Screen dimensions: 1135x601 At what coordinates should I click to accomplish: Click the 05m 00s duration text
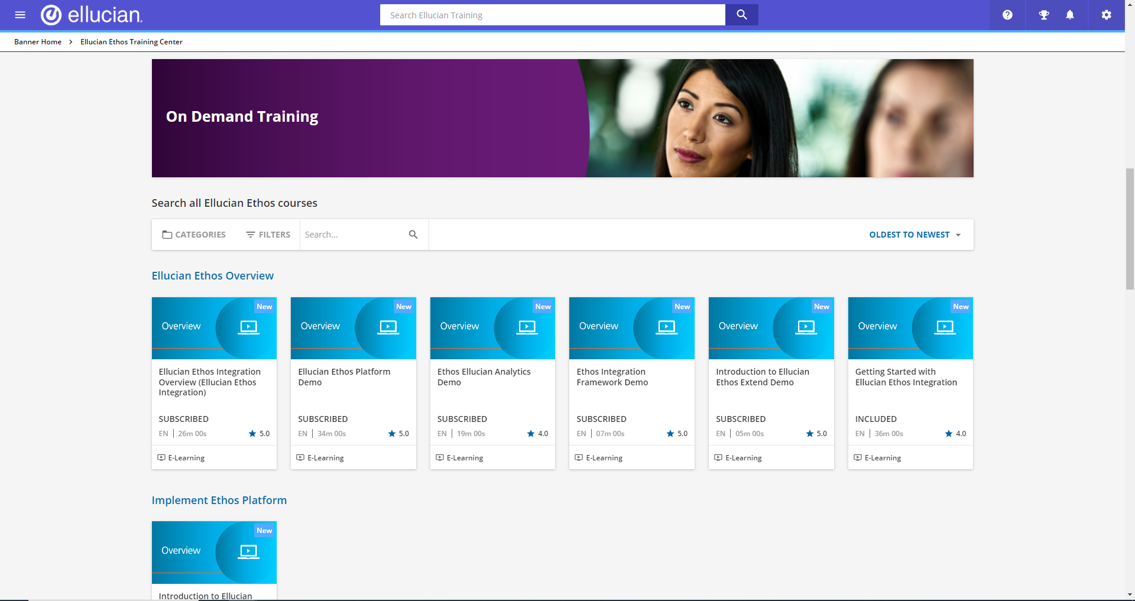click(x=750, y=434)
